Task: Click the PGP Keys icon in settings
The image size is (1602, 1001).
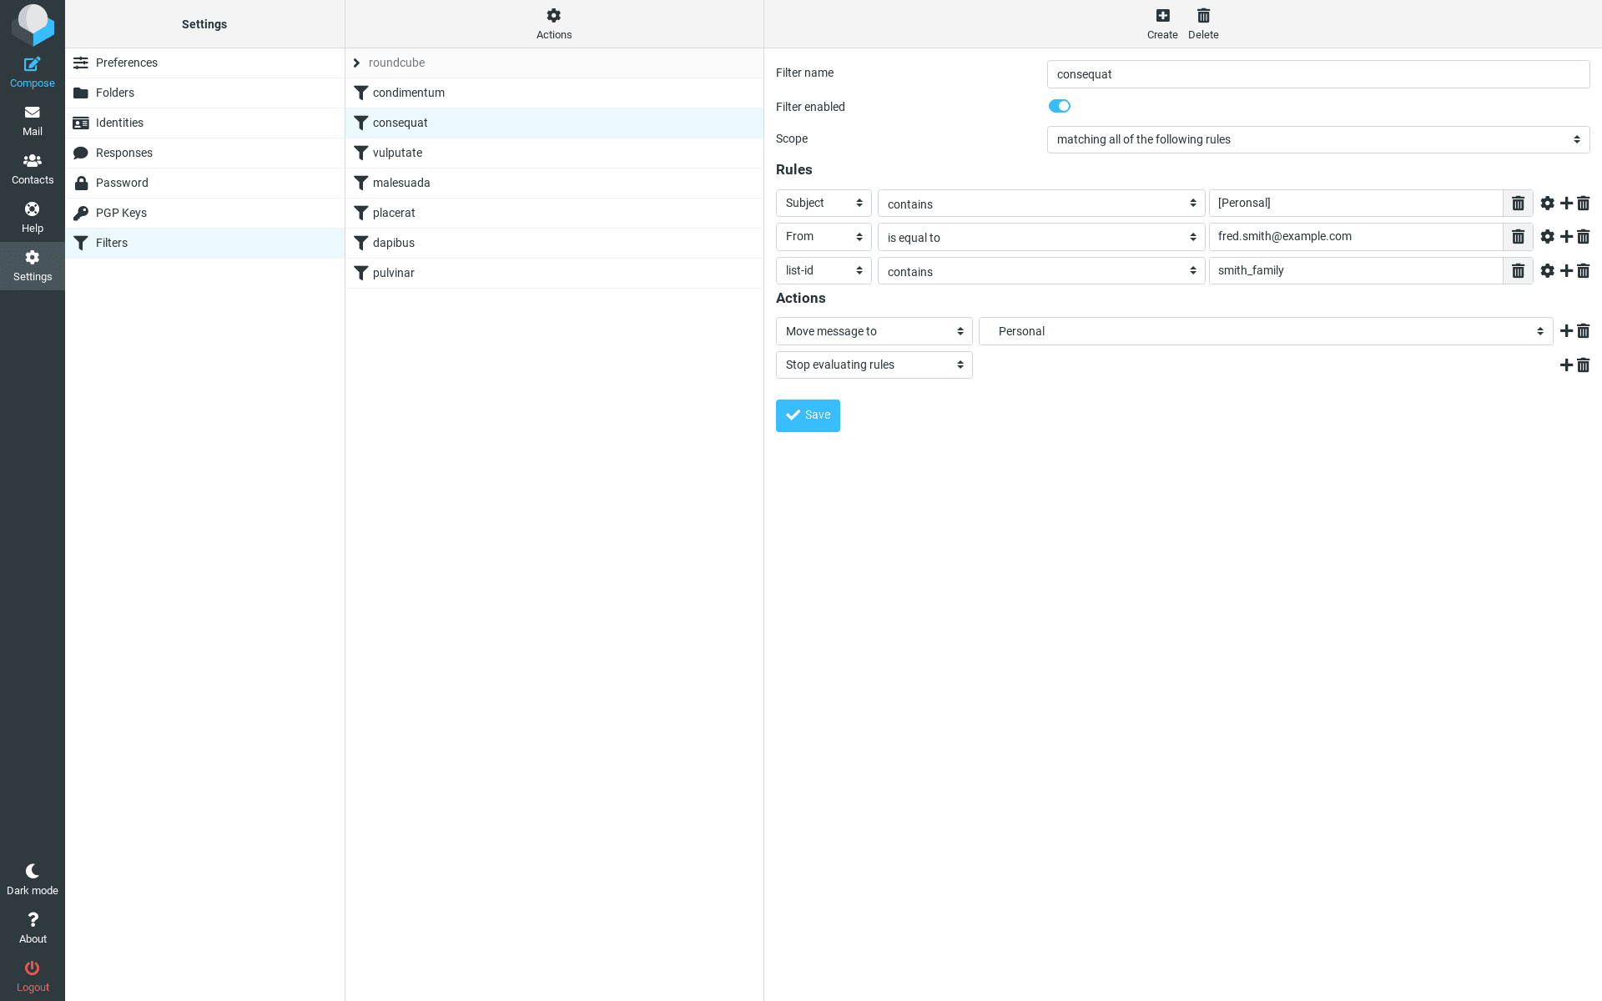Action: point(81,212)
